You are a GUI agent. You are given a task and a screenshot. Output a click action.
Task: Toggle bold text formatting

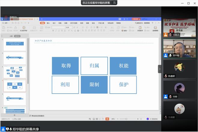[53, 31]
